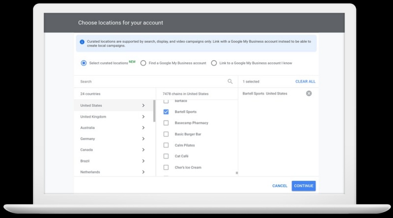393x218 pixels.
Task: Click the CLEAR ALL link
Action: point(305,81)
